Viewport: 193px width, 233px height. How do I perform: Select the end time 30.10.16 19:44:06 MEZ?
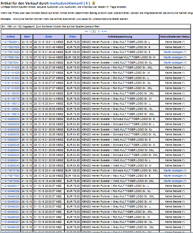[x=48, y=181]
